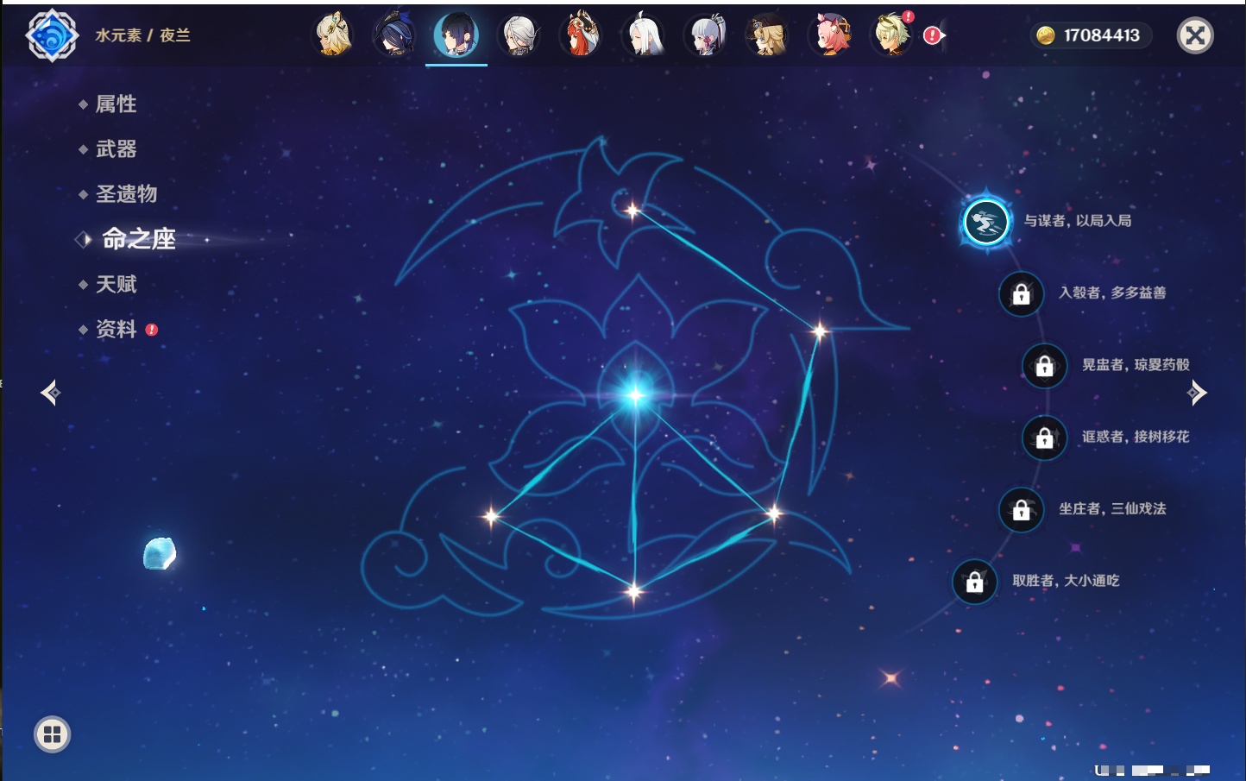Click the top star of the constellation
1246x781 pixels.
[x=632, y=210]
